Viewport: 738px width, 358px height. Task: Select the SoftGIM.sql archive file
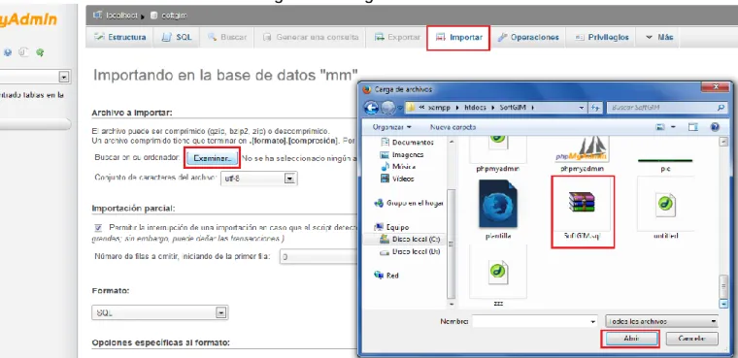pos(583,212)
